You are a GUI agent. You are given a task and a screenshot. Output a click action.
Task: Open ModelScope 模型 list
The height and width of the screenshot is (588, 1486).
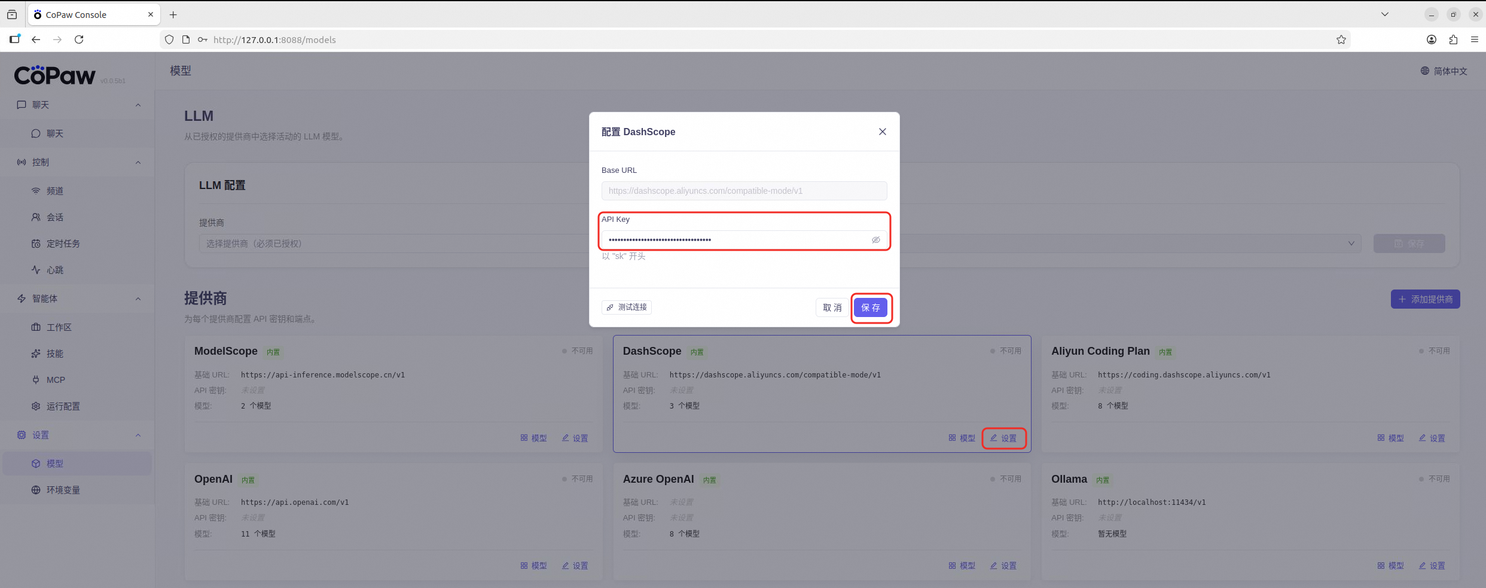tap(533, 438)
